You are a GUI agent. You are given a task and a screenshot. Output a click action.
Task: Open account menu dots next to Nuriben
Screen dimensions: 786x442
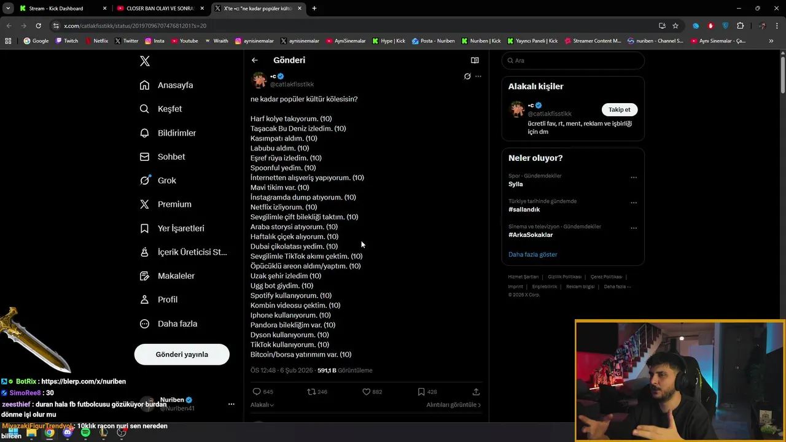coord(231,404)
